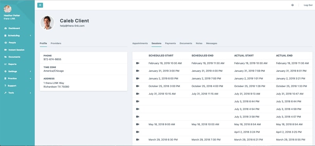Click video icon for July 3, 2018 4:54 PM session
Image resolution: width=315 pixels, height=146 pixels.
coord(137,109)
